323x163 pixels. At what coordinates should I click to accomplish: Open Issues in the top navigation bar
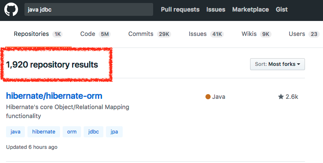click(x=216, y=9)
